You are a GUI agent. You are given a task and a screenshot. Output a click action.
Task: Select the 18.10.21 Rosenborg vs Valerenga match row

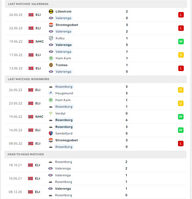[95, 165]
